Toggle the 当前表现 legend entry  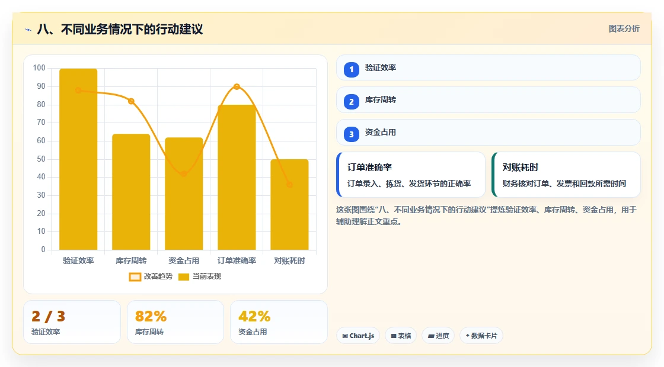[x=199, y=276]
